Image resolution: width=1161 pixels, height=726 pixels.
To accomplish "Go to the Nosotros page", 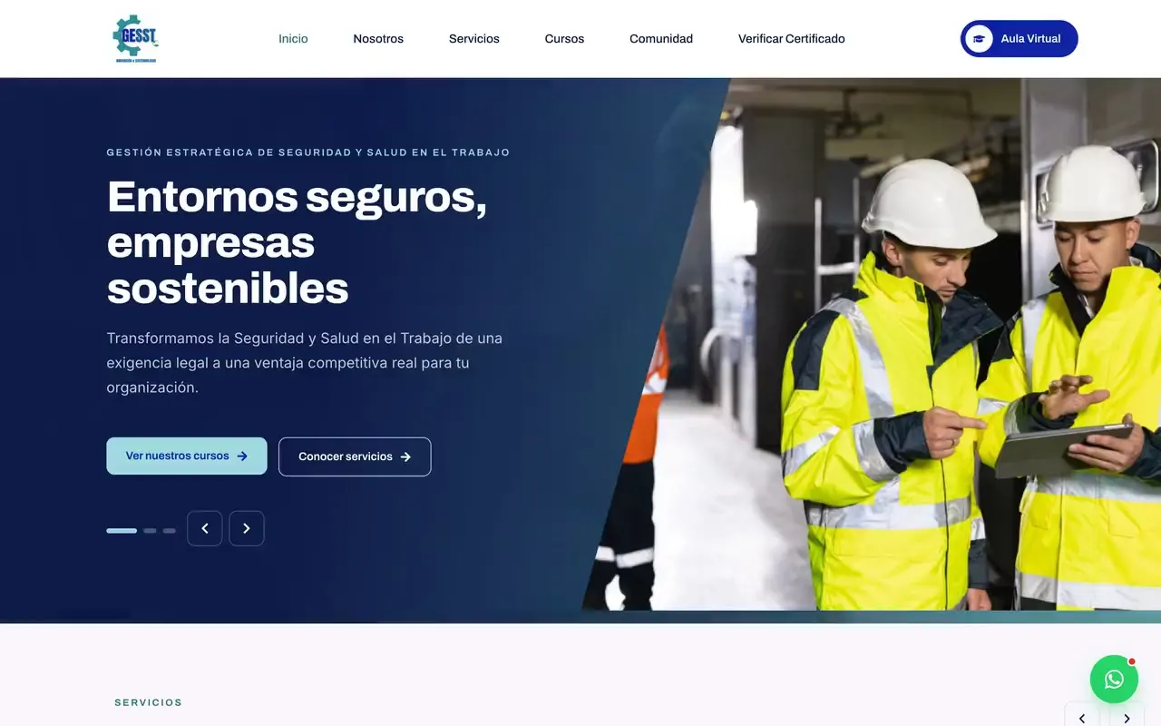I will pos(378,39).
